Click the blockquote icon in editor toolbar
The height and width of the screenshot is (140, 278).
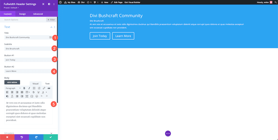49,88
